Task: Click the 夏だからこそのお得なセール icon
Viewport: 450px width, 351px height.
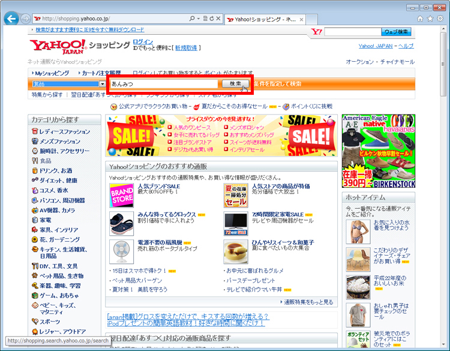Action: (197, 107)
